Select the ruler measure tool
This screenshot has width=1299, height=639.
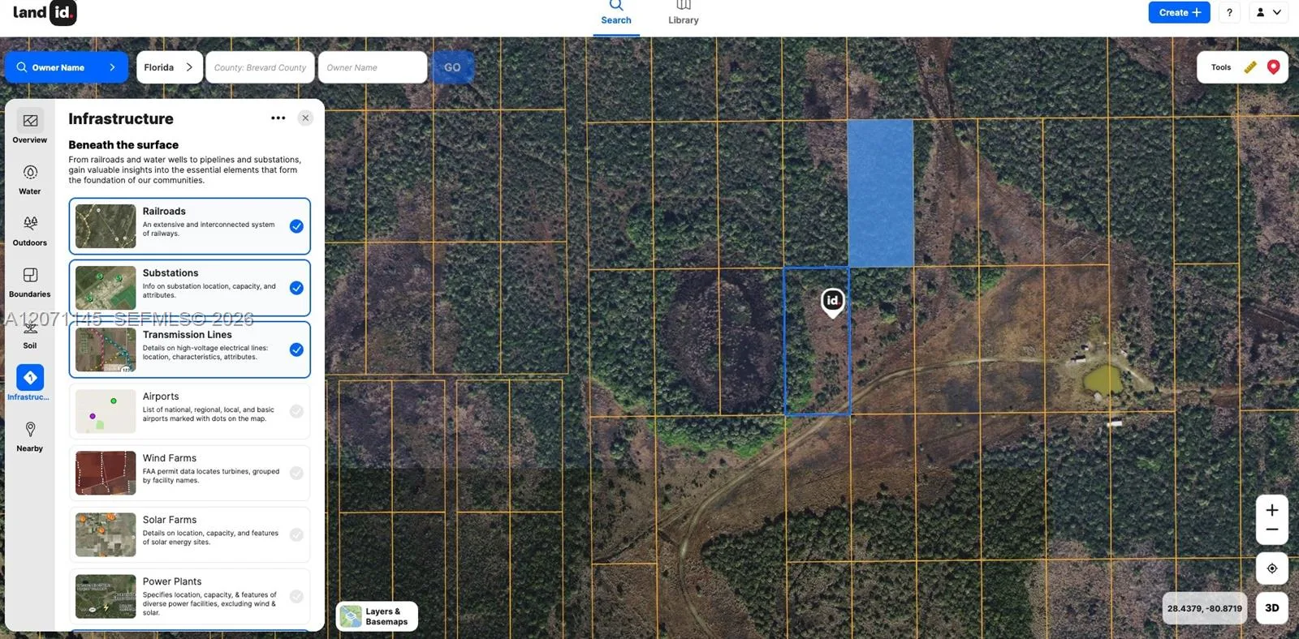[x=1250, y=67]
